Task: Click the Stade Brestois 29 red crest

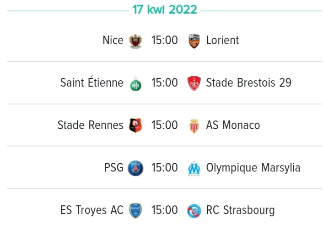Action: [194, 83]
